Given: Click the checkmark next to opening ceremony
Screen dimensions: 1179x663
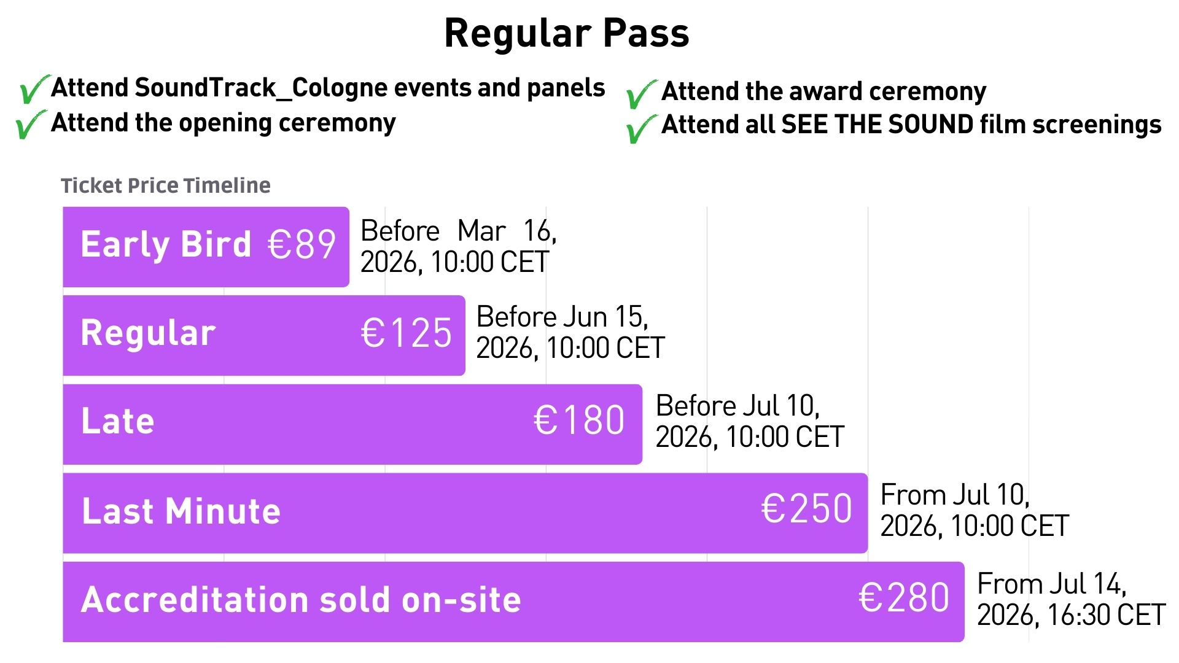Looking at the screenshot, I should pyautogui.click(x=31, y=125).
